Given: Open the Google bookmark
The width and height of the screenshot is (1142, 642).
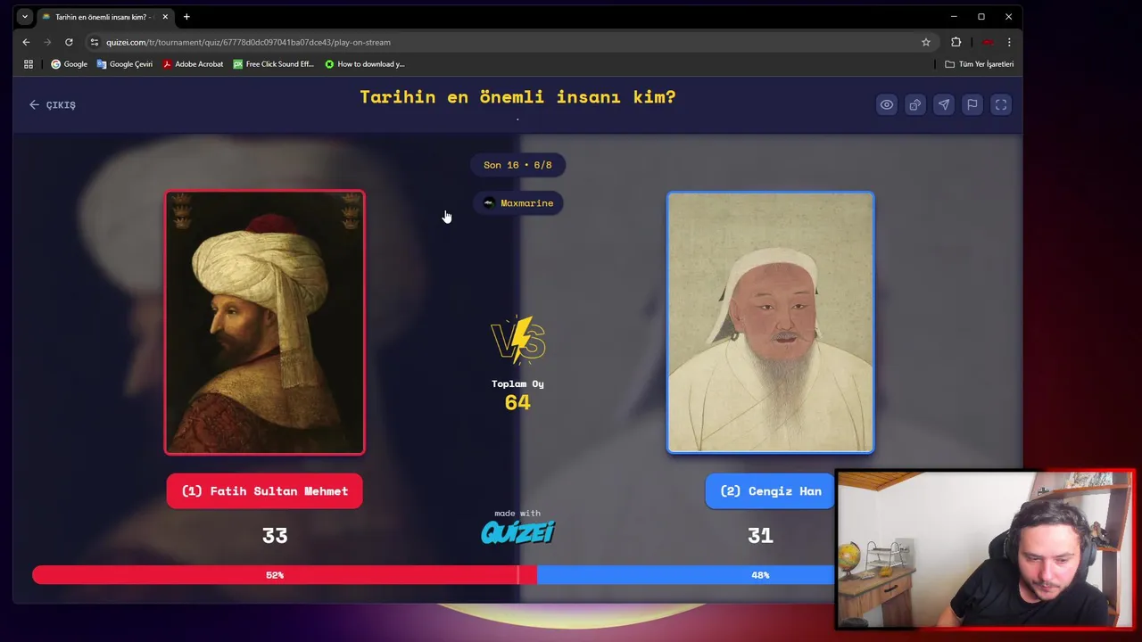Looking at the screenshot, I should coord(70,64).
